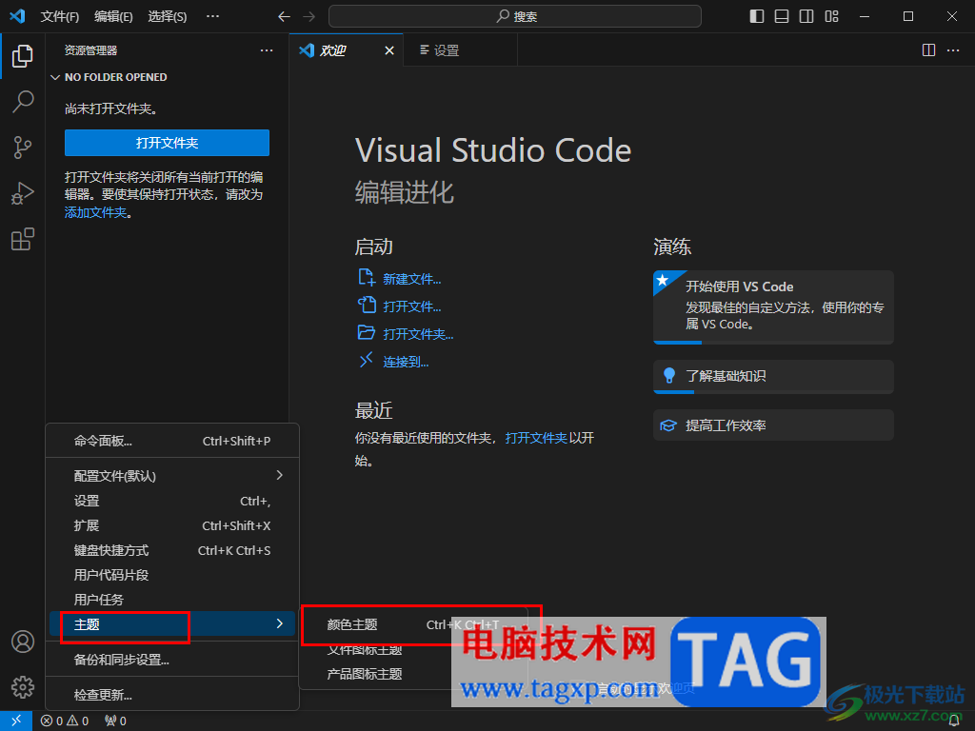
Task: Click the blue 打开文件夹 button
Action: pos(167,143)
